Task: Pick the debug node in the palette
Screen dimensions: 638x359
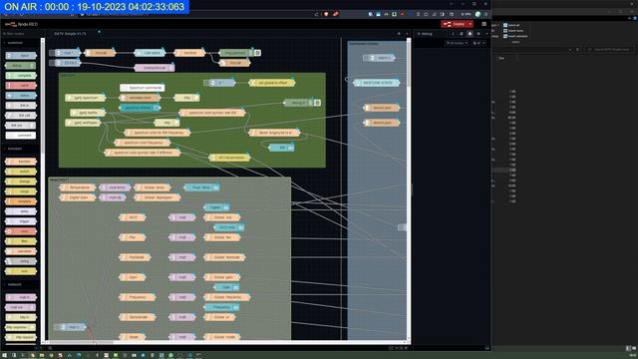Action: pyautogui.click(x=21, y=66)
